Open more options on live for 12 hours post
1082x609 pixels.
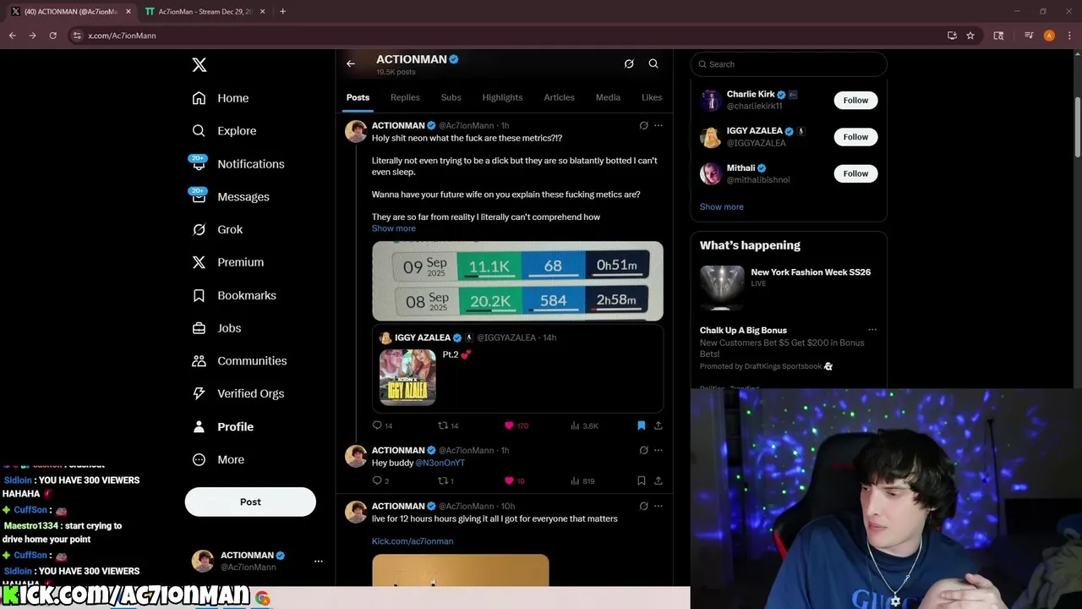pyautogui.click(x=658, y=506)
